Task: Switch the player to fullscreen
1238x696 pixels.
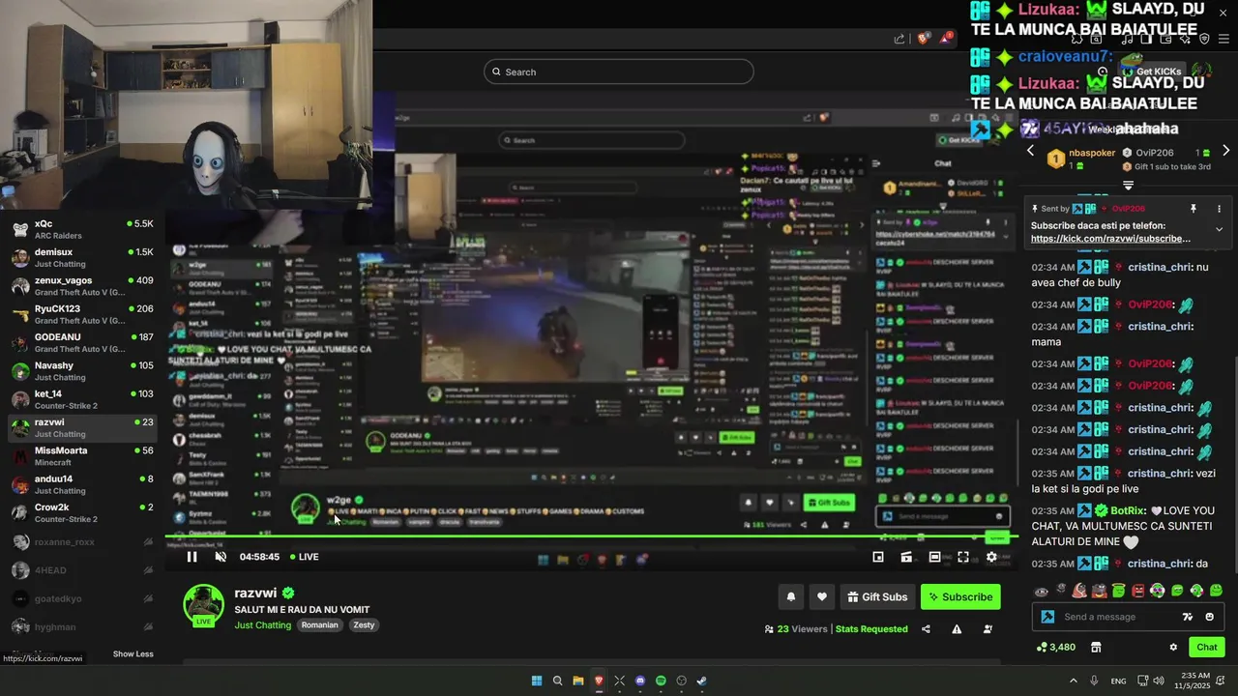Action: pyautogui.click(x=963, y=557)
